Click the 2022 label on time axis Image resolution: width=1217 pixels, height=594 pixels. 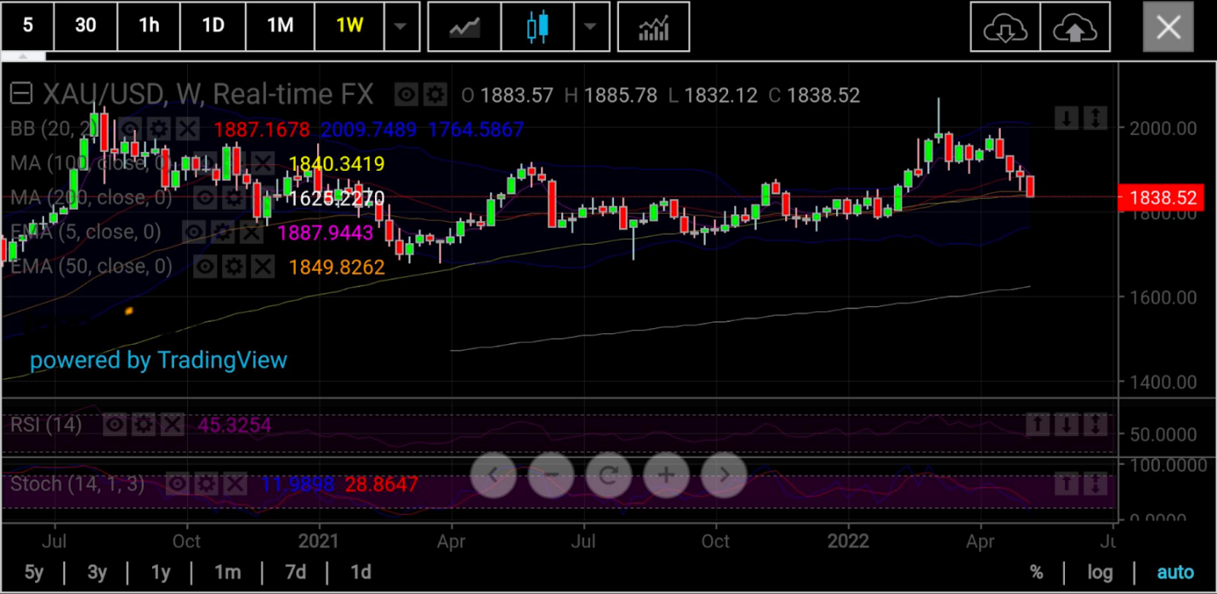tap(848, 541)
